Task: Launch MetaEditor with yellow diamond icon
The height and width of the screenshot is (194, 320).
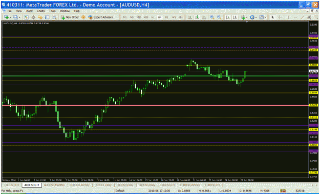Action: (83, 17)
